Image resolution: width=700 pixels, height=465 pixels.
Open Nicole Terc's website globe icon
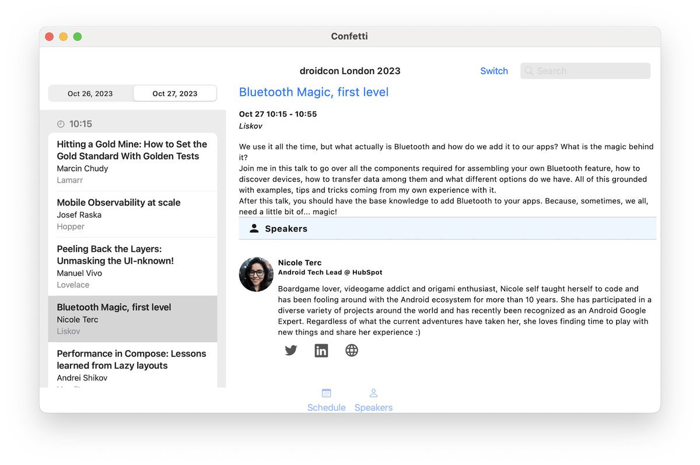coord(352,351)
